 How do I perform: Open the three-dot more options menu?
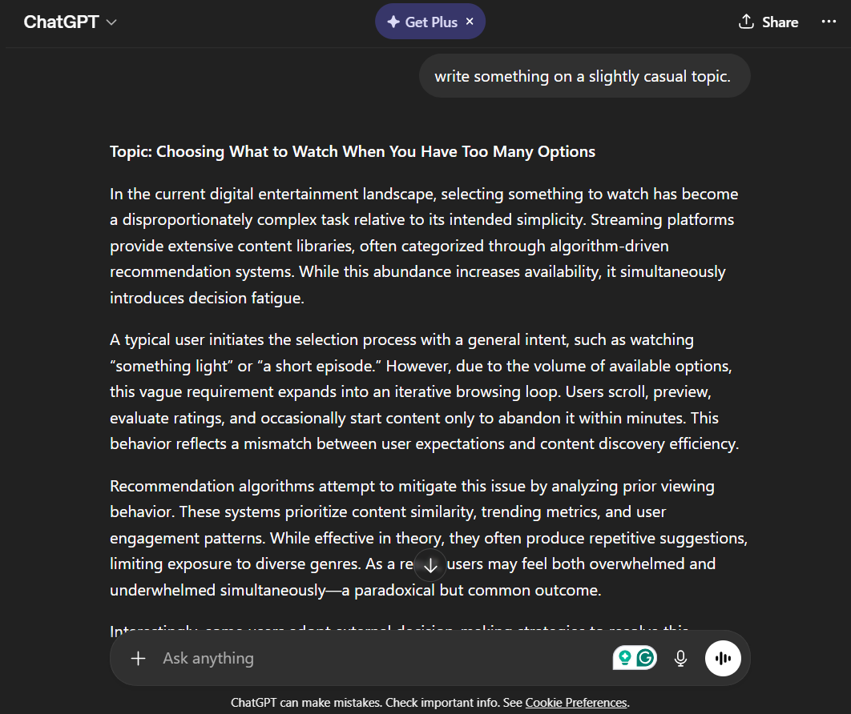click(x=829, y=22)
